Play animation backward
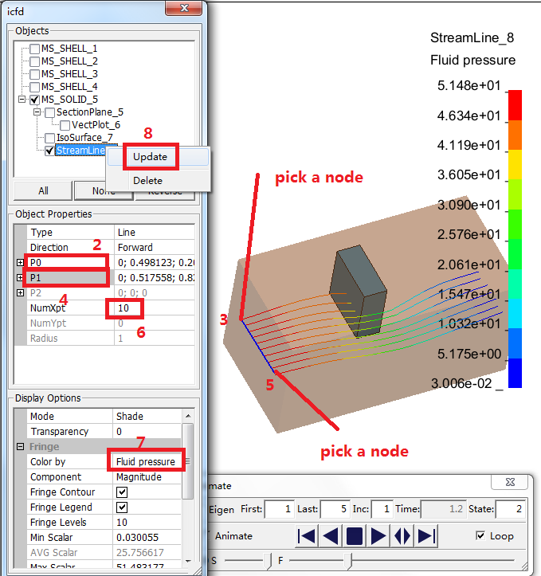Image resolution: width=541 pixels, height=576 pixels. [x=331, y=536]
